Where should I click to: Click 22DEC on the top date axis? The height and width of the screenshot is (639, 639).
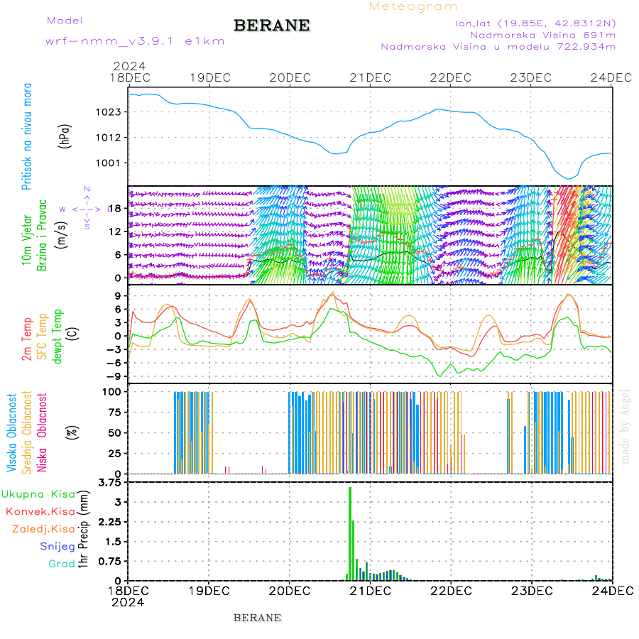(x=451, y=78)
